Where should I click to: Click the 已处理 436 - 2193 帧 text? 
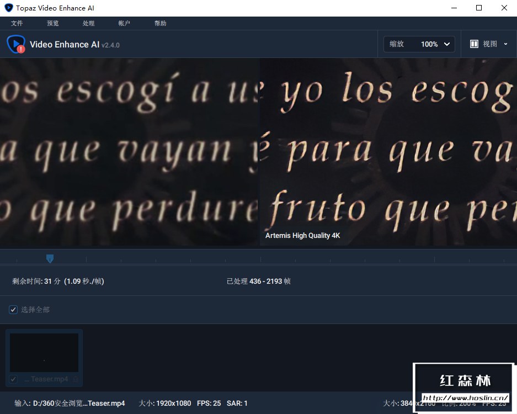coord(258,281)
